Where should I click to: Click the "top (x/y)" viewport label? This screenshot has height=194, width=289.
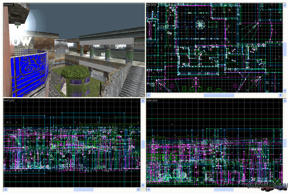151,5
